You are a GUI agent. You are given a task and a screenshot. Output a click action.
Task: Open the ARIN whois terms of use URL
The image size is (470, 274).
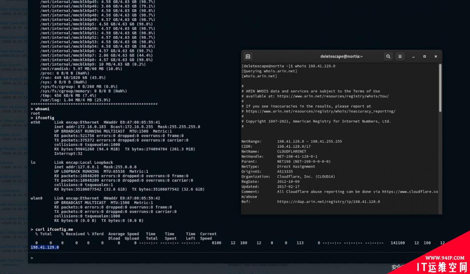[x=333, y=96]
